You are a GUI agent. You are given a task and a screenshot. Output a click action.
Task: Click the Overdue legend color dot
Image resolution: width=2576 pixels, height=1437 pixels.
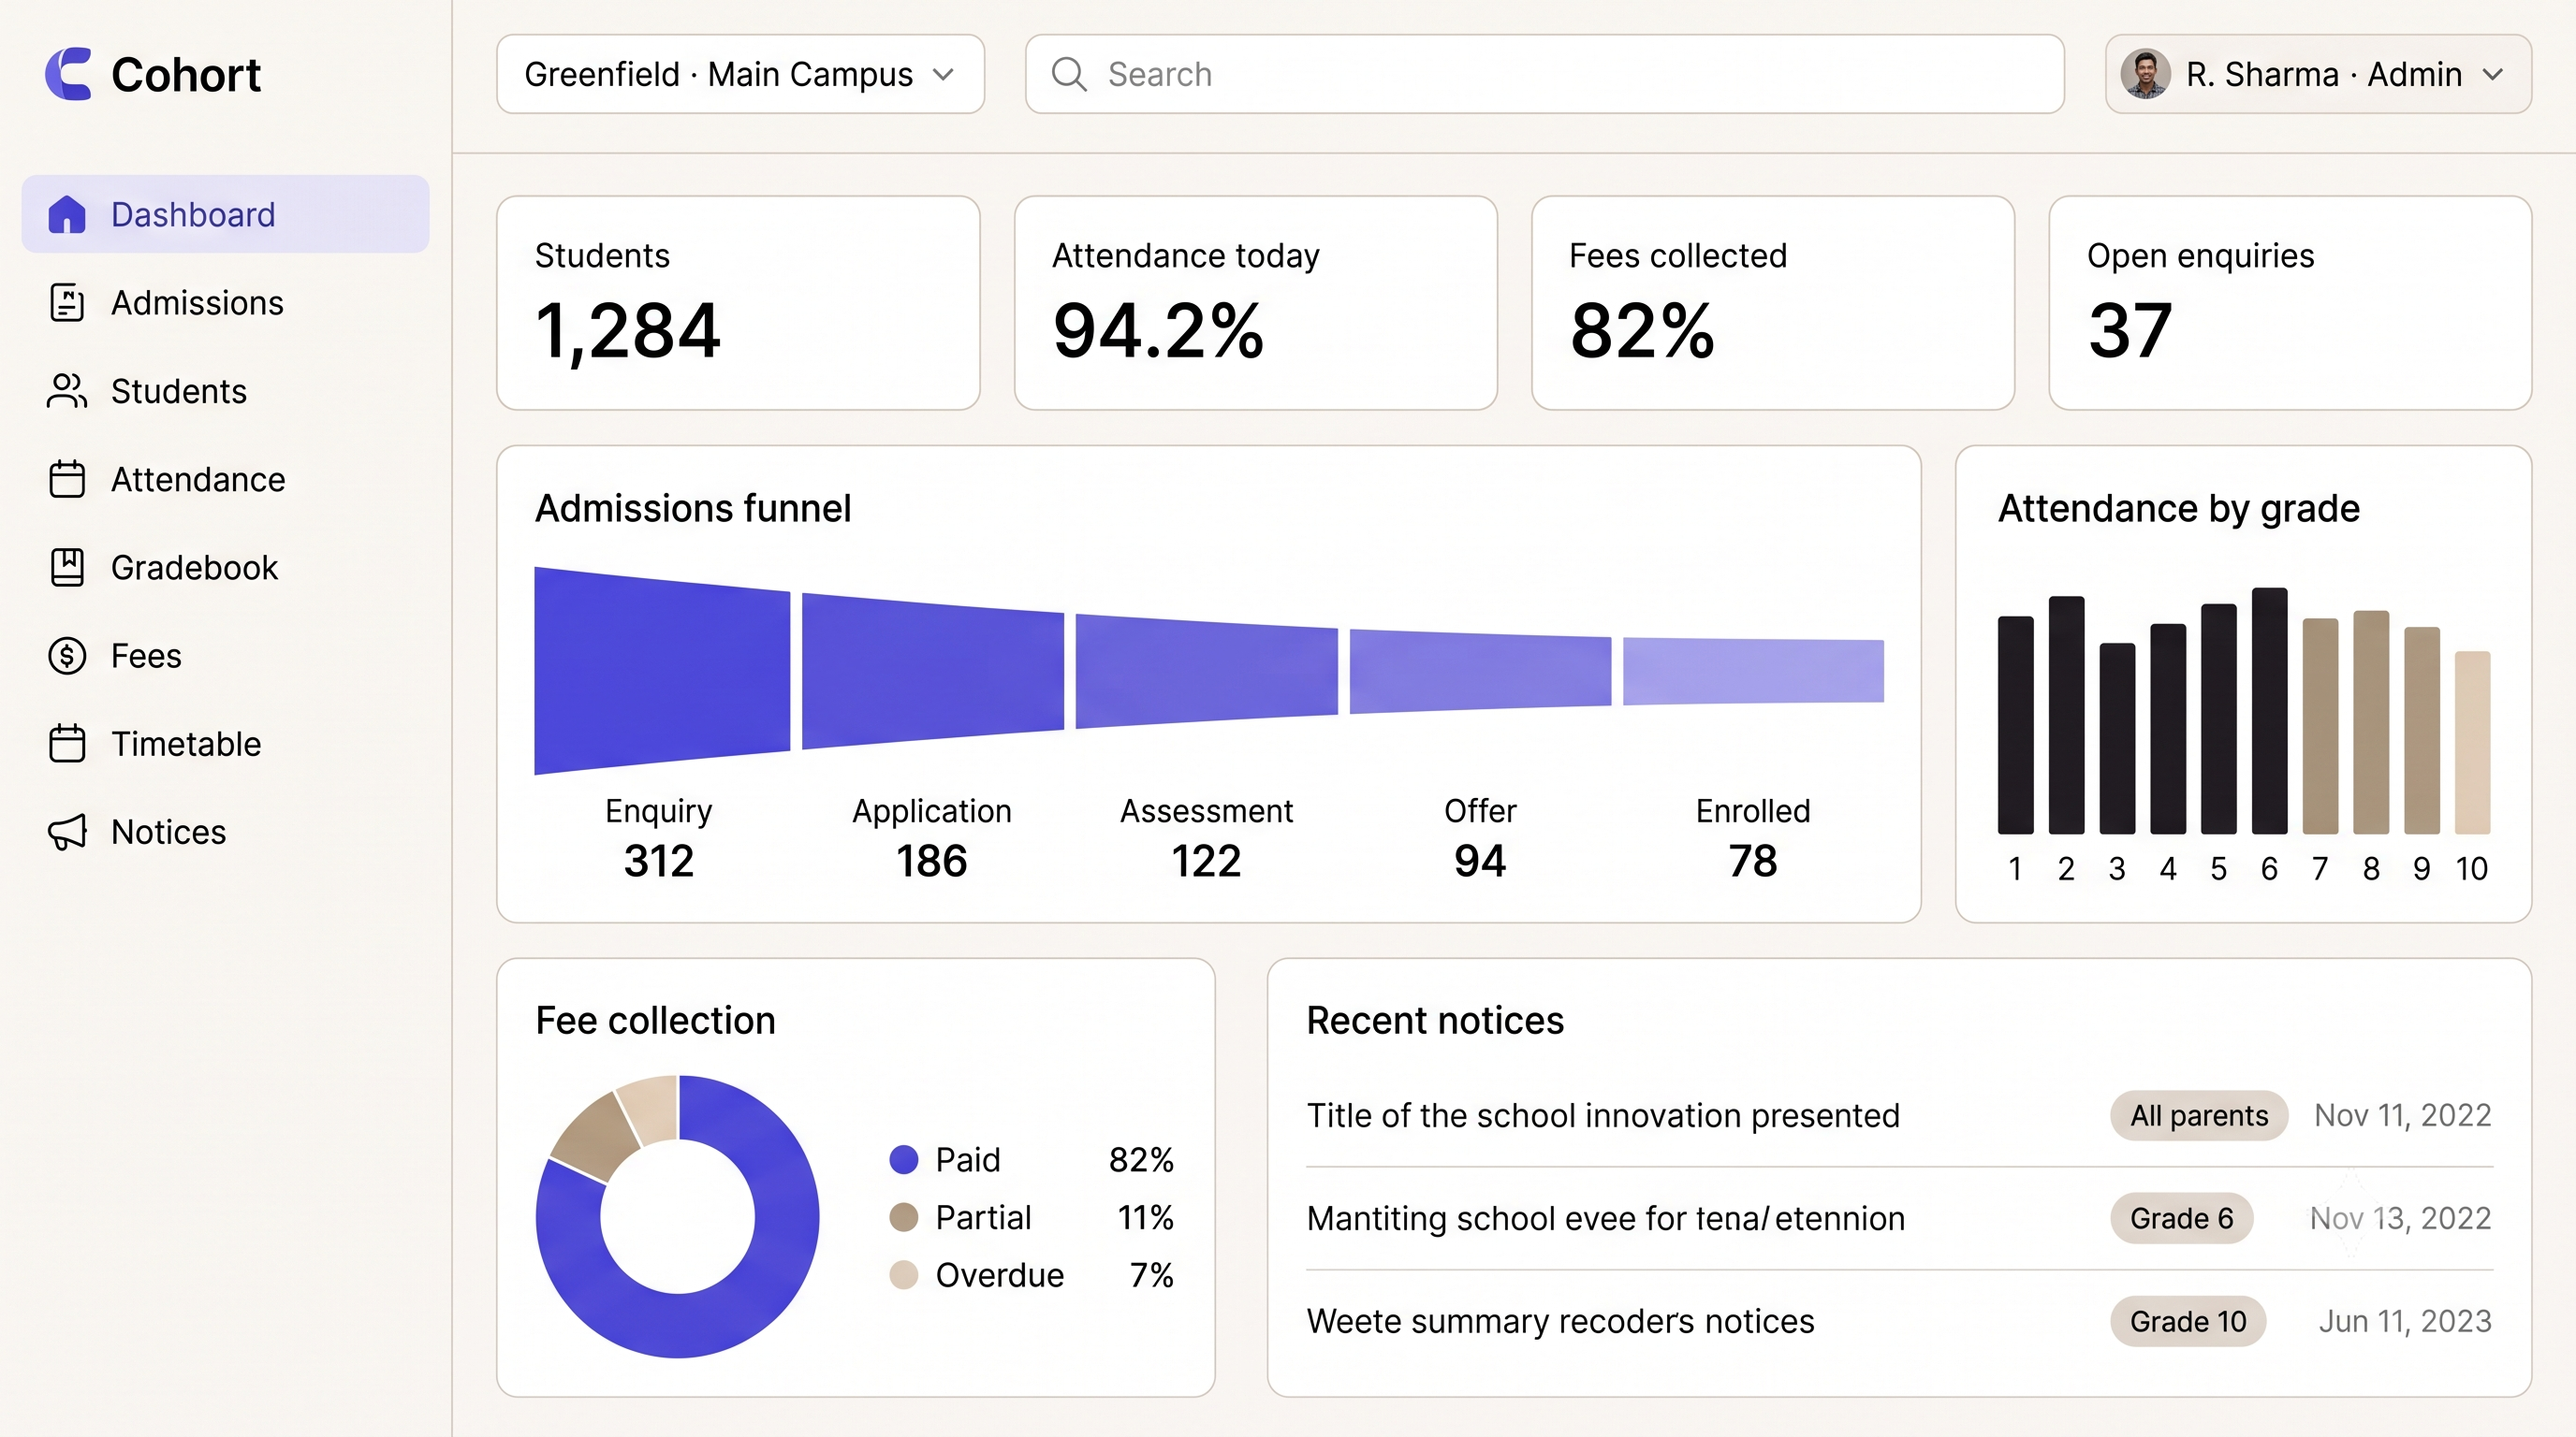coord(904,1275)
